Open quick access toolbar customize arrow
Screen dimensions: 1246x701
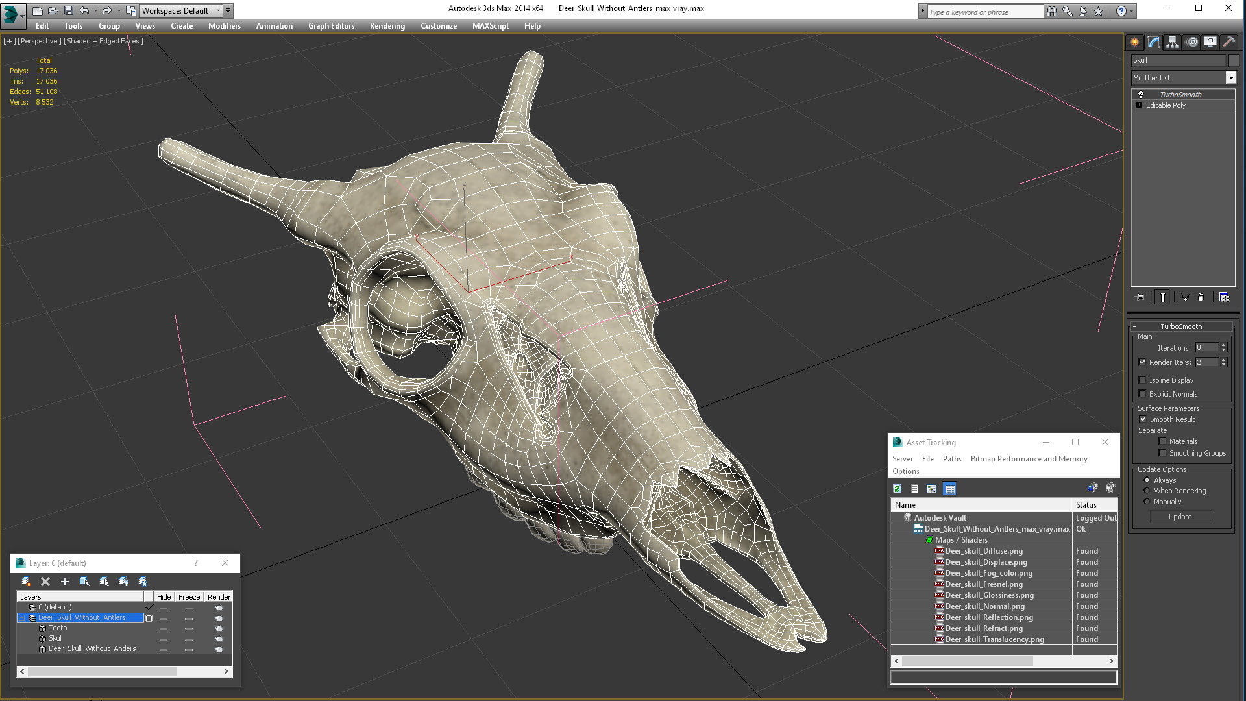coord(228,11)
